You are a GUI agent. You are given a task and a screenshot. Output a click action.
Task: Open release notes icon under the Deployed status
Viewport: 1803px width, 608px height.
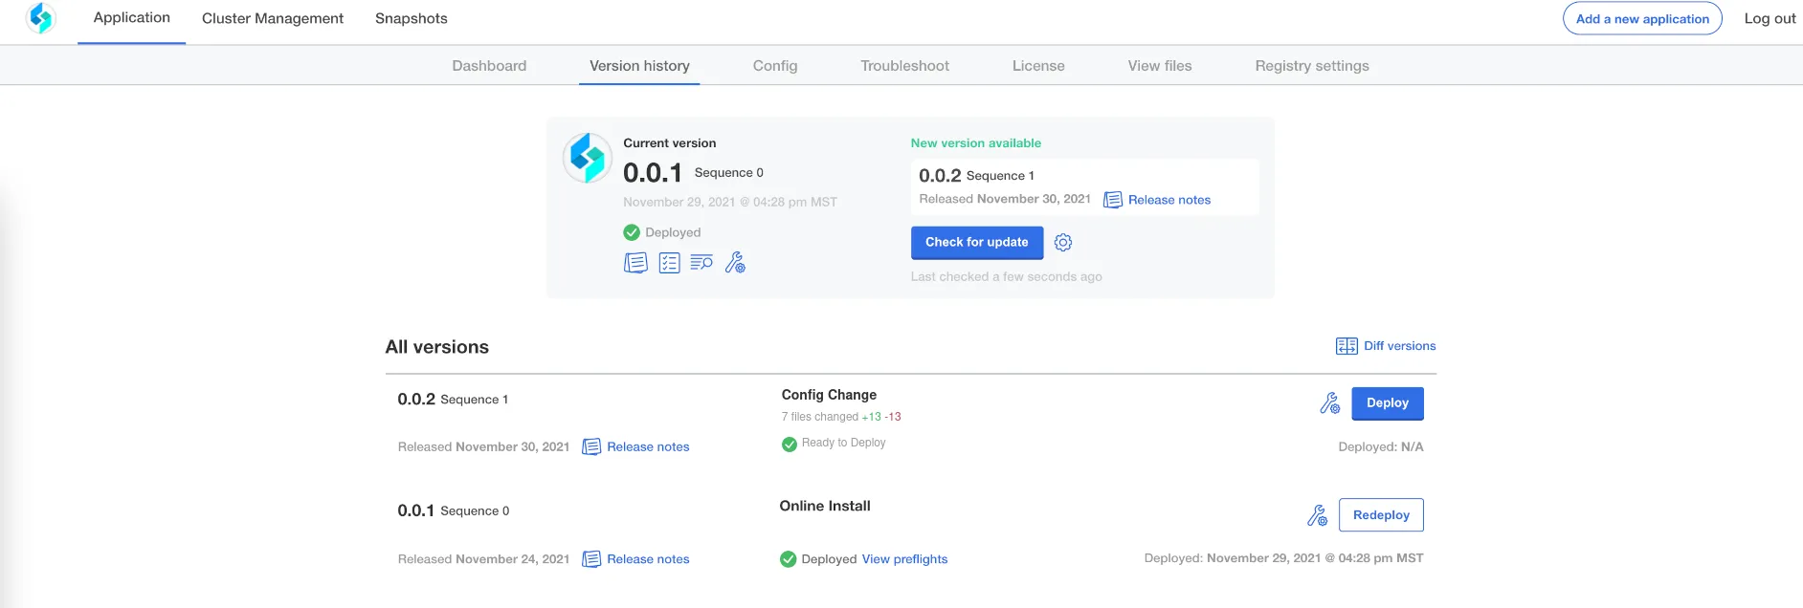[x=635, y=263]
